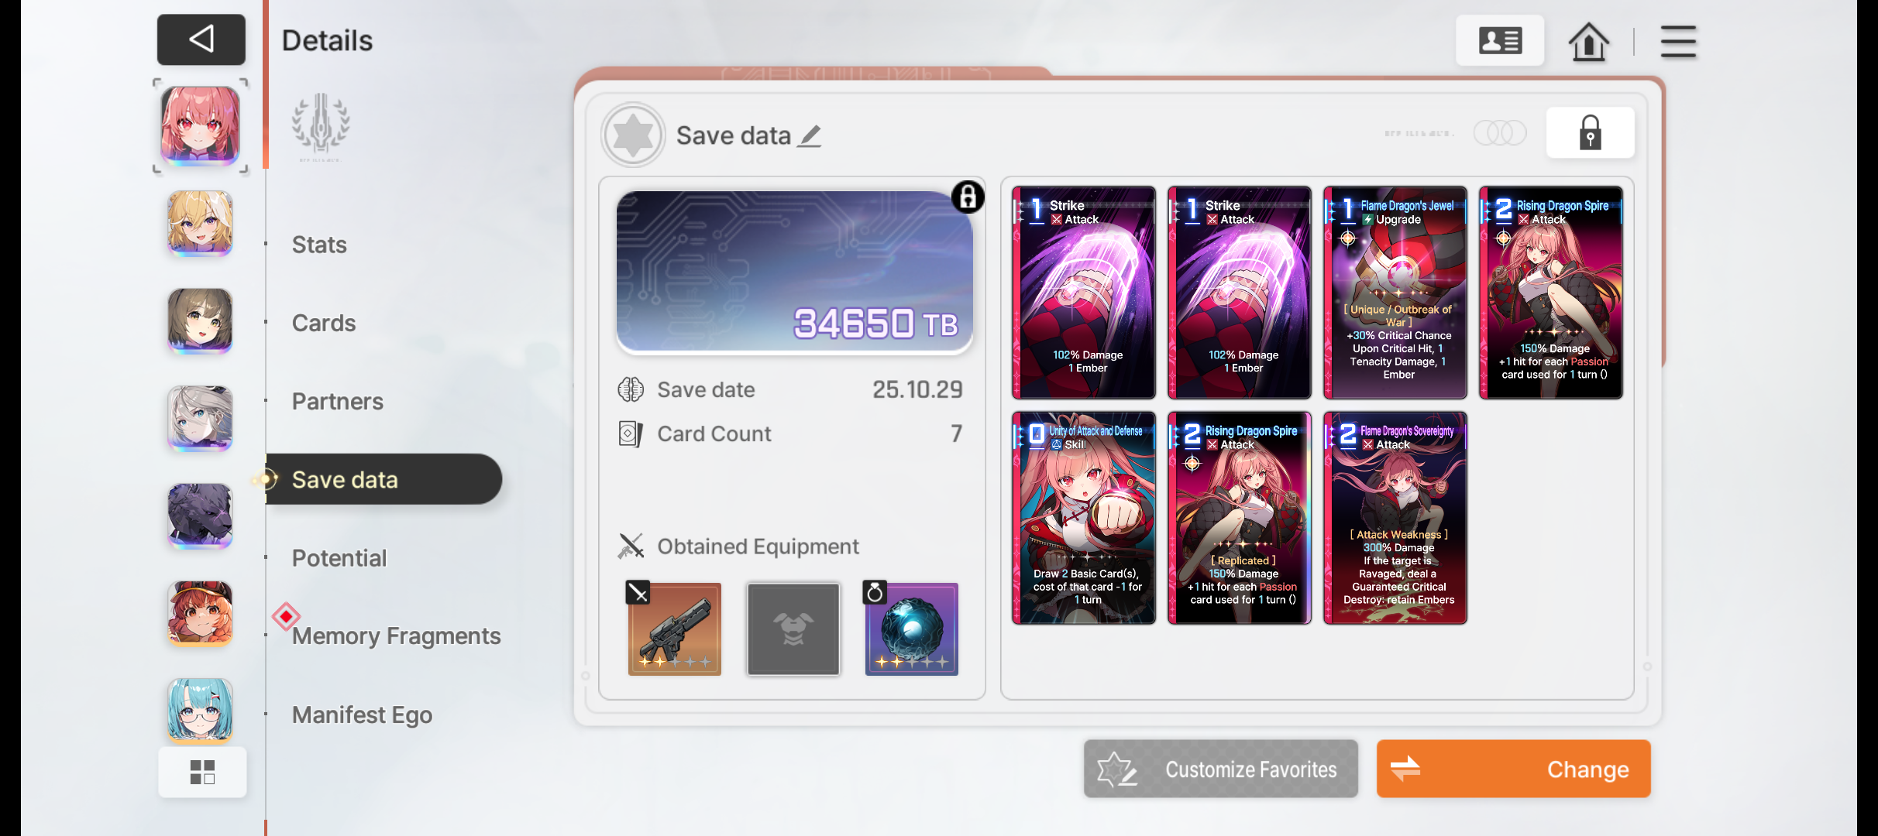Click the Customize Favorites button
Viewport: 1878px width, 836px height.
pos(1220,769)
